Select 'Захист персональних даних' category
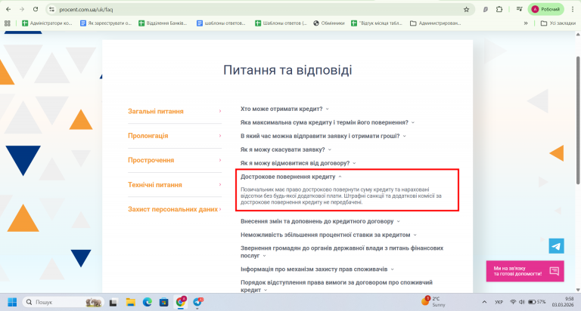This screenshot has width=581, height=311. [175, 209]
